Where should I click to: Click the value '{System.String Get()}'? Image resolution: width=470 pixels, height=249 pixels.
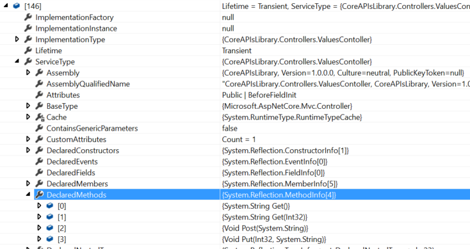(255, 206)
